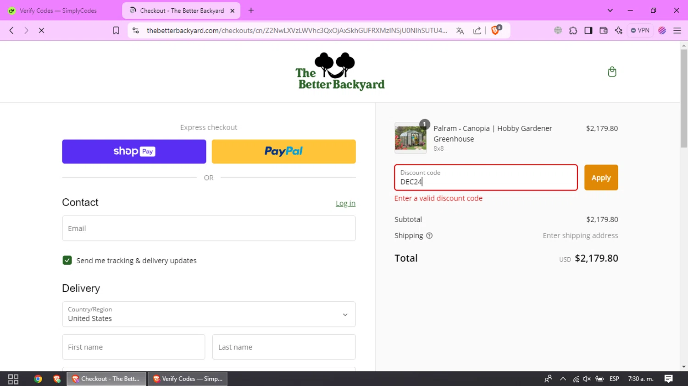Click the address bar URL
Viewport: 688px width, 386px height.
297,31
